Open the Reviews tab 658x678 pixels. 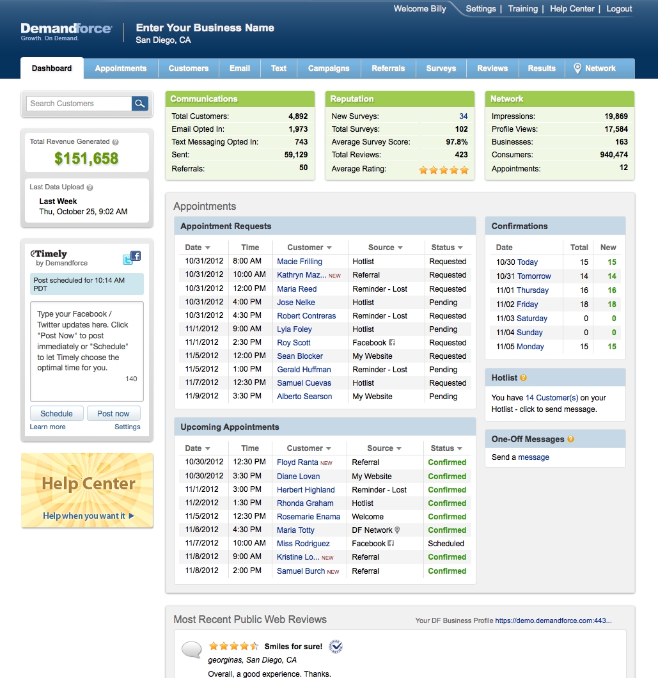pos(492,68)
